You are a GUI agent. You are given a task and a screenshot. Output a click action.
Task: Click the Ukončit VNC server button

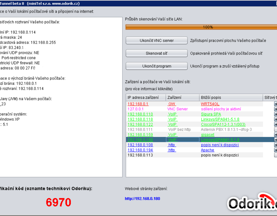pyautogui.click(x=157, y=40)
